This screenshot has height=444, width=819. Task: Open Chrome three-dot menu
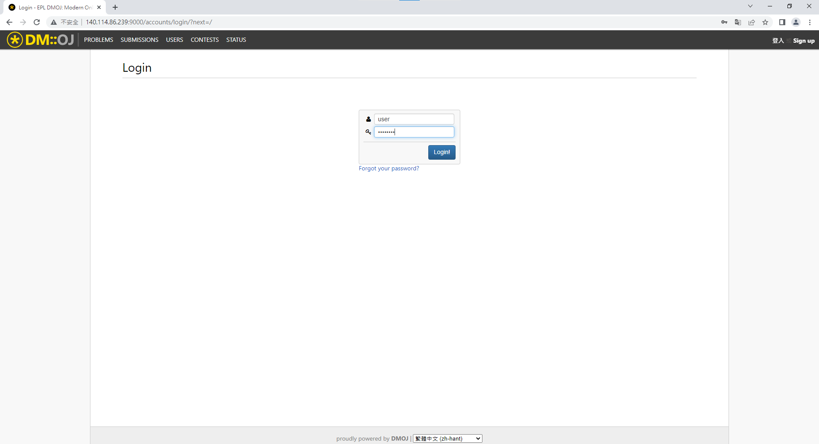810,22
